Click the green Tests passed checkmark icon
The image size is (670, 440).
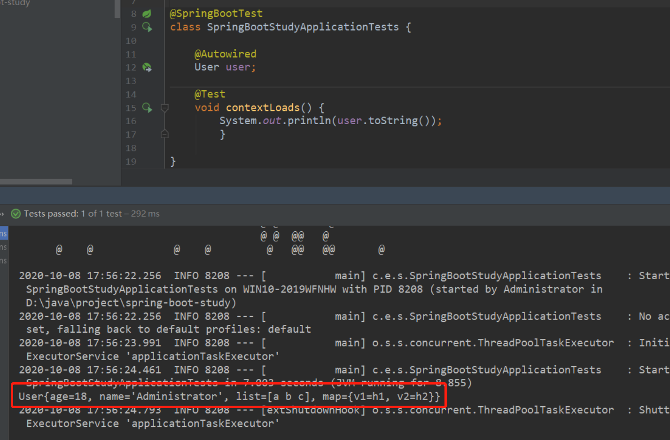coord(16,214)
